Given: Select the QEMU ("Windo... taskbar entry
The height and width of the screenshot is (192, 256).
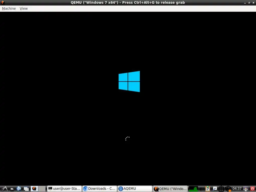Looking at the screenshot, I should coord(170,189).
